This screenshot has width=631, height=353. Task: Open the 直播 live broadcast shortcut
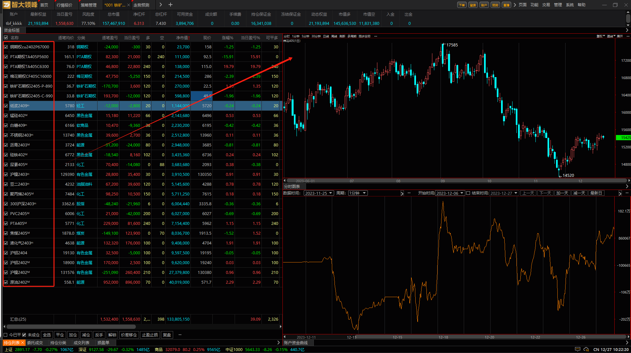pos(506,5)
